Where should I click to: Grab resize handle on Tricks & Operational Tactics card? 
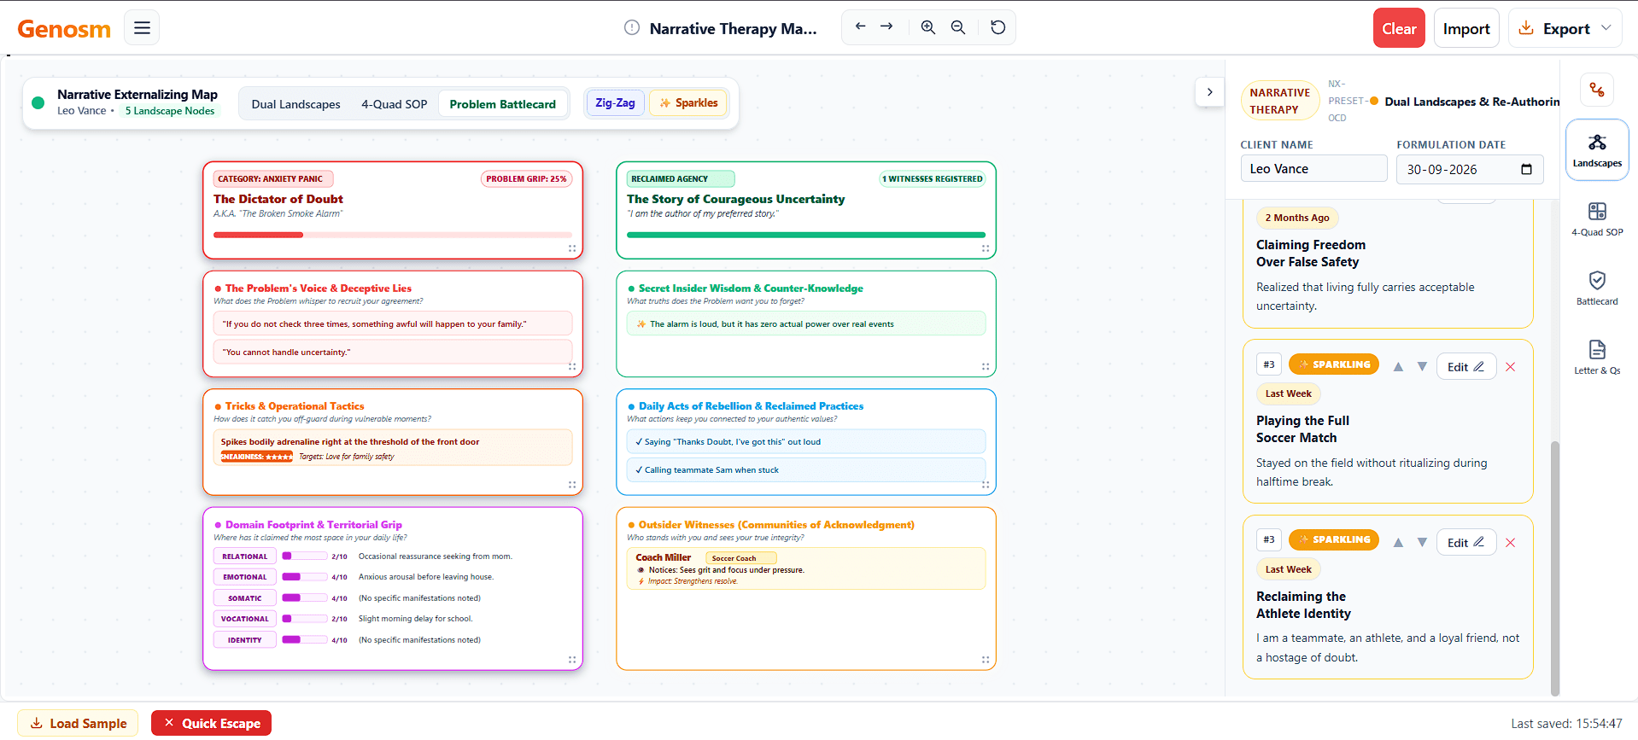[x=572, y=484]
